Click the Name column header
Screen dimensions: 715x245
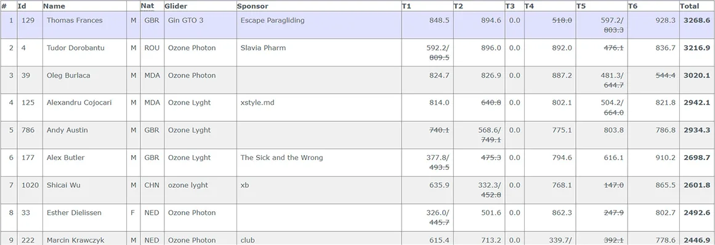[x=54, y=6]
